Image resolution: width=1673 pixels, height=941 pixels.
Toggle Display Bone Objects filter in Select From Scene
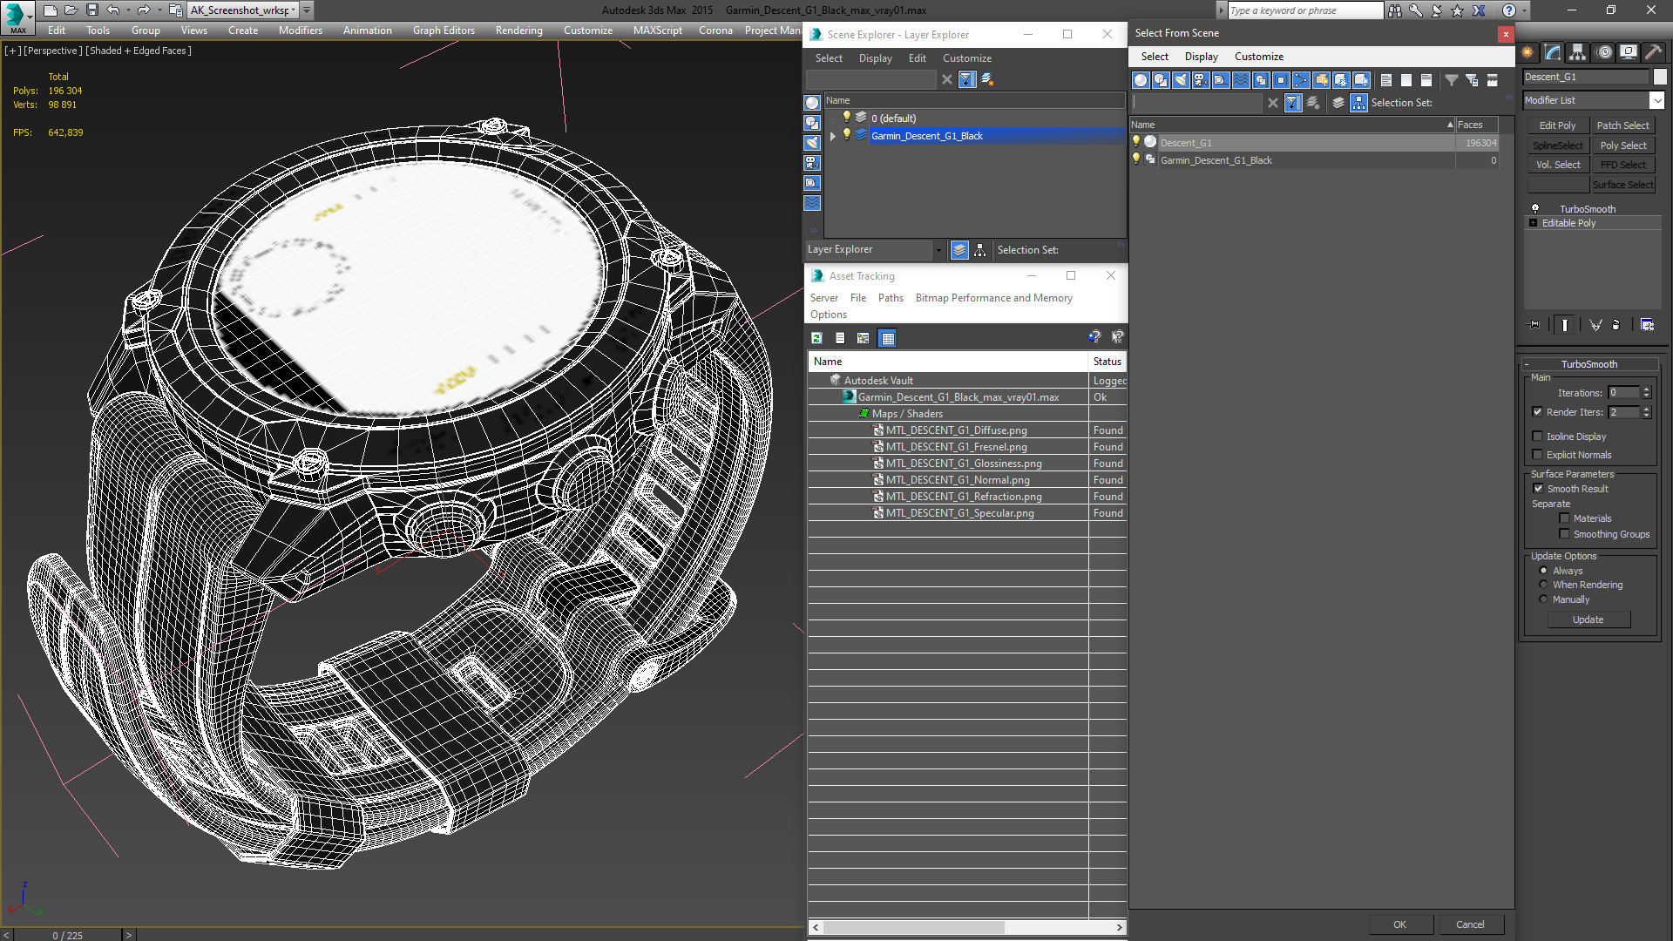(1301, 80)
